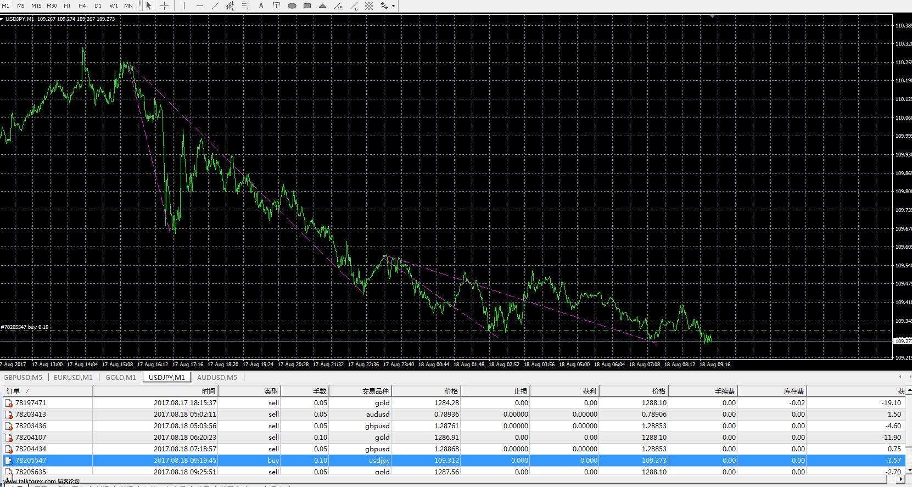Switch chart to D1 timeframe

point(98,5)
